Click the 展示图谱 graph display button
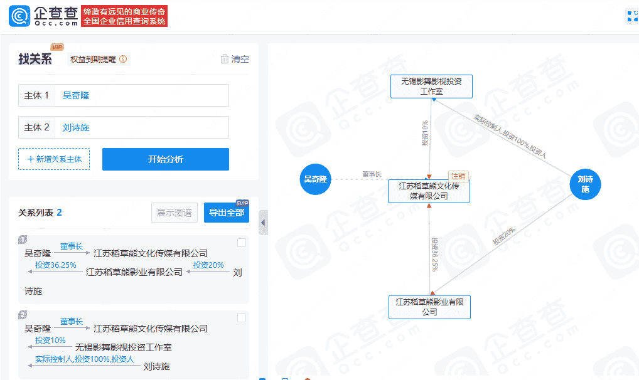639x380 pixels. pyautogui.click(x=174, y=213)
